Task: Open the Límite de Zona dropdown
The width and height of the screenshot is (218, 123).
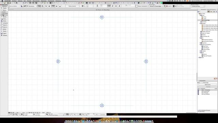Action: (x=198, y=6)
